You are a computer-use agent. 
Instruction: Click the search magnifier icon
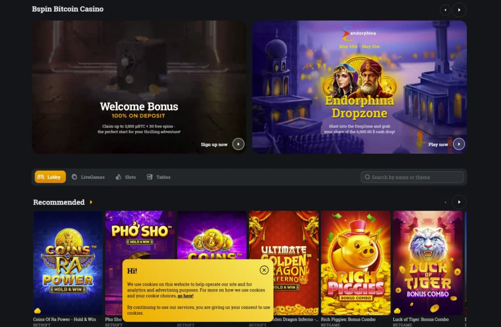click(367, 177)
